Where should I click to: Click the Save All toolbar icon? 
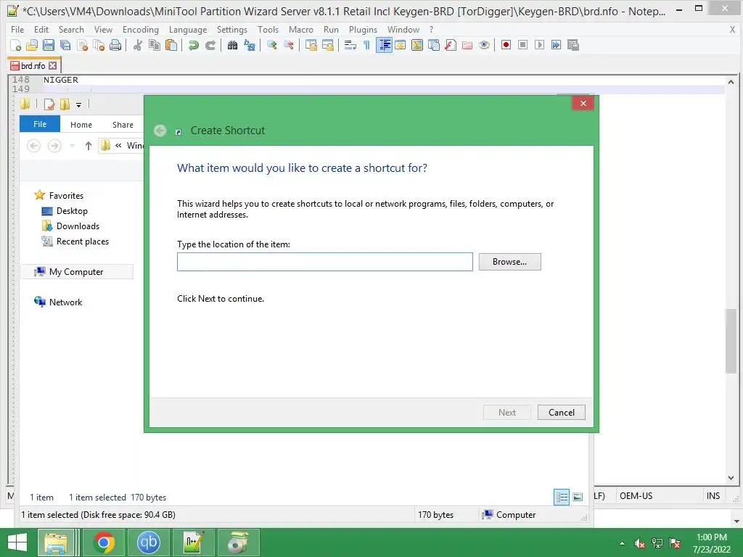[x=65, y=45]
